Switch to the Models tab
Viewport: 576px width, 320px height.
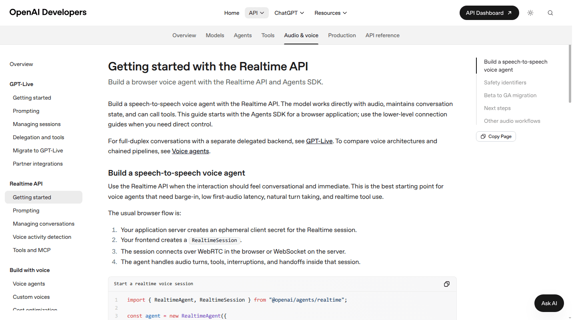(215, 35)
